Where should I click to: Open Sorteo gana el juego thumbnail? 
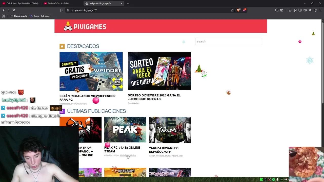159,71
